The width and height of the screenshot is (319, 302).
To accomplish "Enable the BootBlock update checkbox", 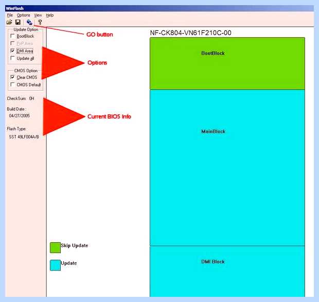I will [x=13, y=36].
